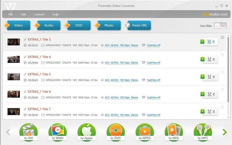Select thumbnail of EXTRAS_1 Title 6
232x145 pixels.
point(14,94)
